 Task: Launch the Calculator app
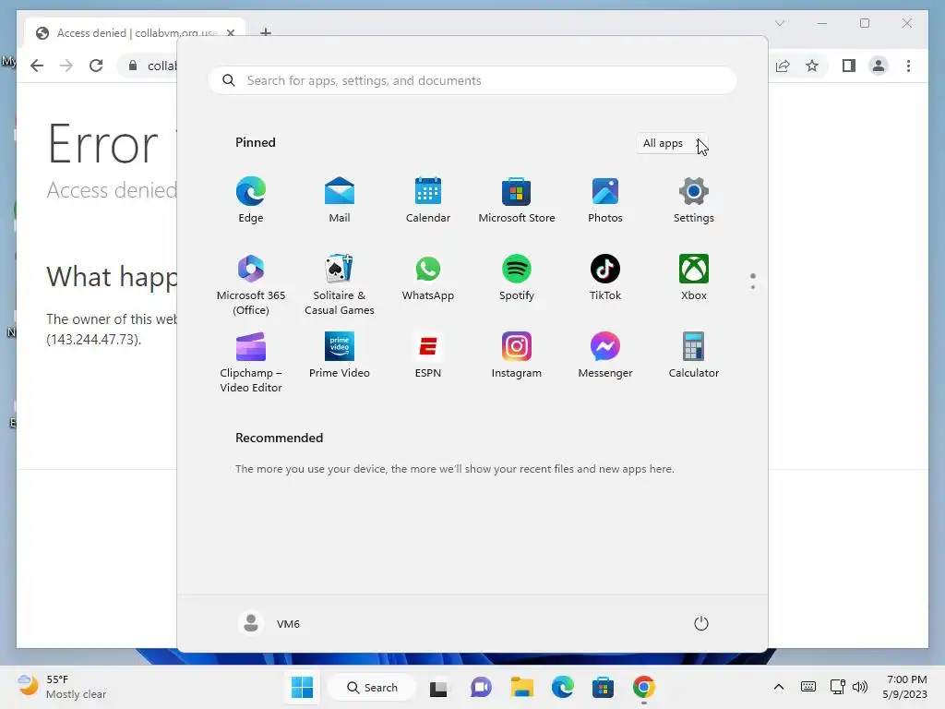(694, 355)
